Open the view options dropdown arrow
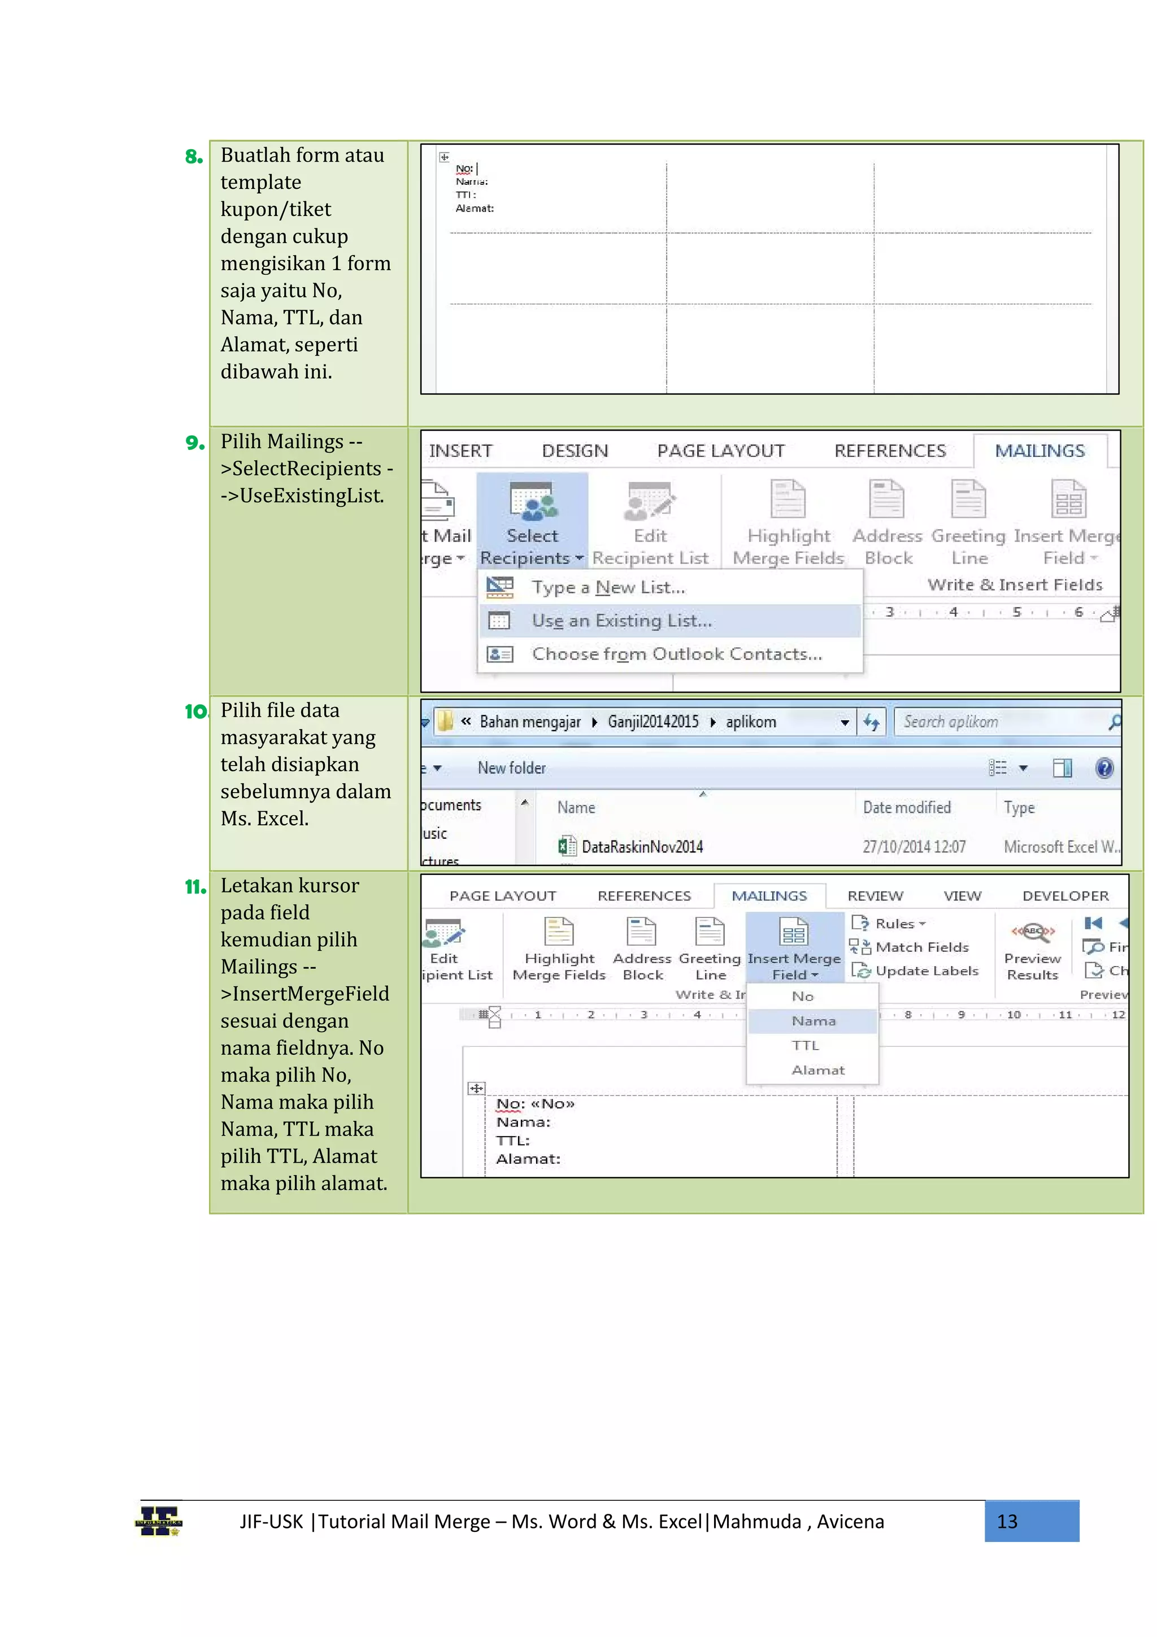Viewport: 1157px width, 1637px height. pos(1023,769)
